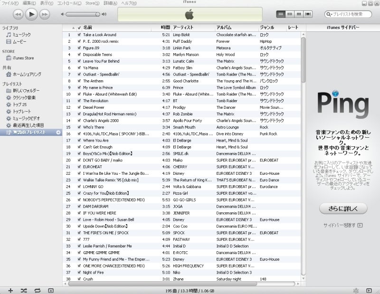Open iTunes Store in sidebar
Image resolution: width=380 pixels, height=294 pixels.
point(23,58)
